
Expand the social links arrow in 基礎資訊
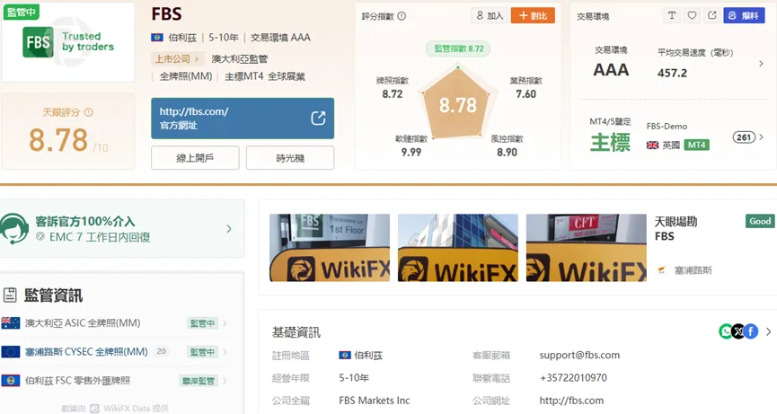(x=768, y=331)
